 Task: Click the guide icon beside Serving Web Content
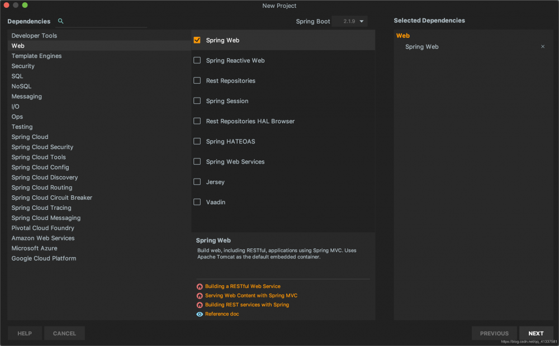click(200, 296)
